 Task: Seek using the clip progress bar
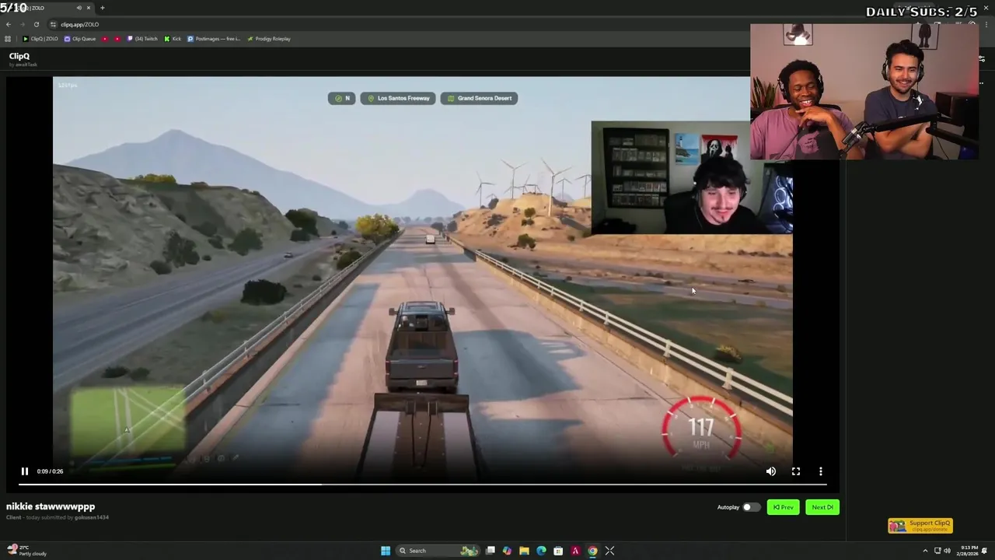point(423,485)
